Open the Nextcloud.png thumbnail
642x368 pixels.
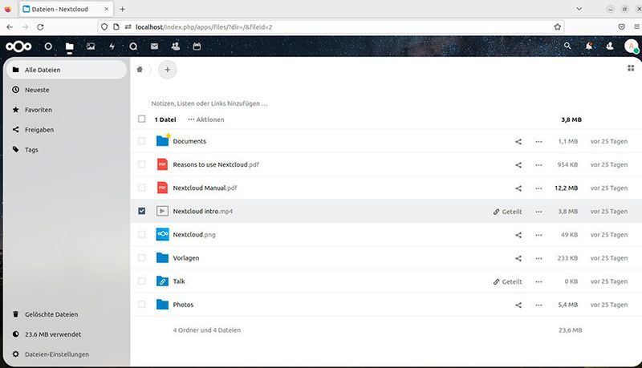pyautogui.click(x=163, y=234)
